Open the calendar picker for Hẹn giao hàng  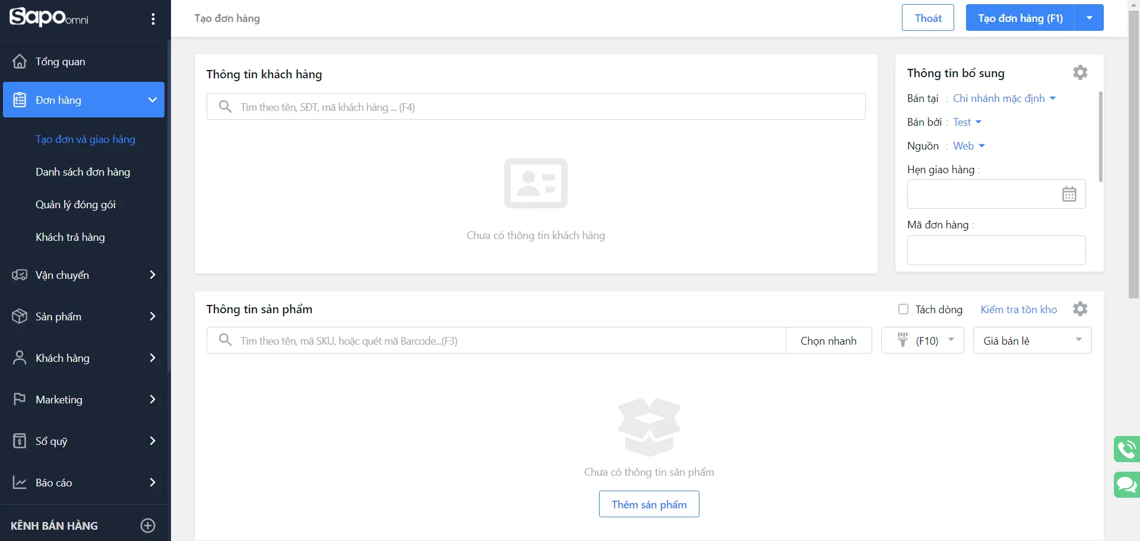1069,194
